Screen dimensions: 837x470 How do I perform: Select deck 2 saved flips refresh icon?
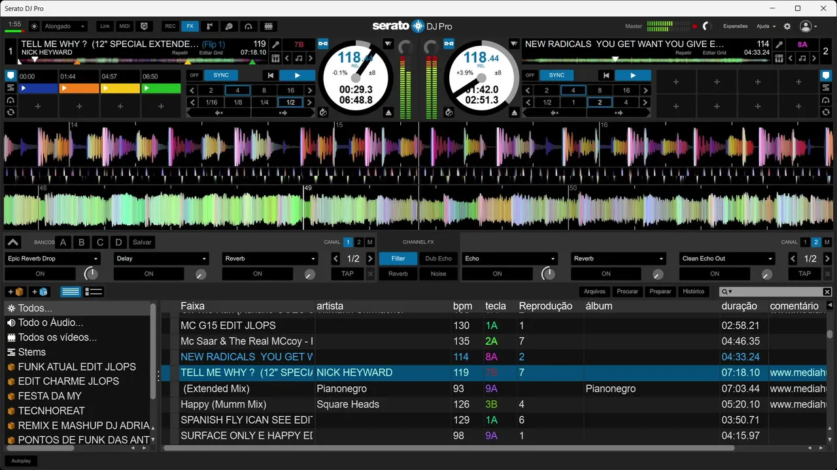(826, 112)
